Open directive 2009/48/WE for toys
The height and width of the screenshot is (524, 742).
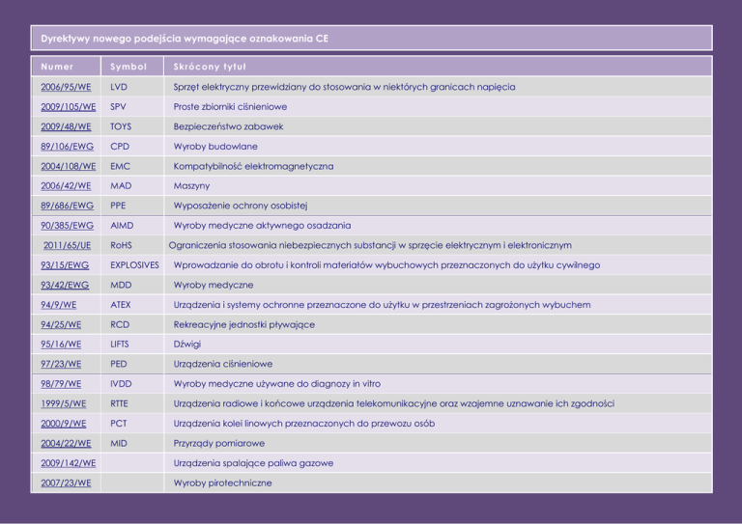(66, 126)
